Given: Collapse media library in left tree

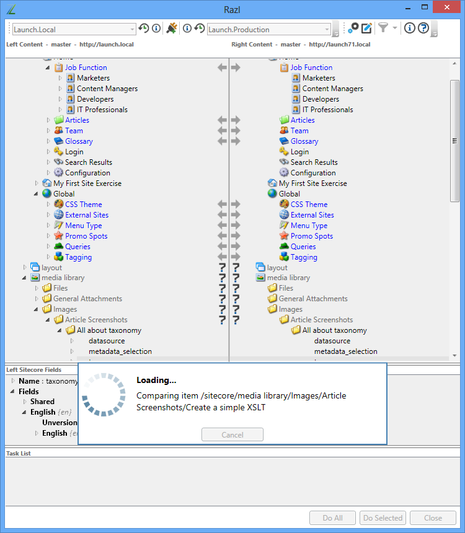Looking at the screenshot, I should pos(24,278).
